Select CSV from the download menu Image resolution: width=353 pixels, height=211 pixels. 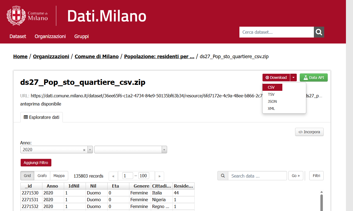point(272,87)
